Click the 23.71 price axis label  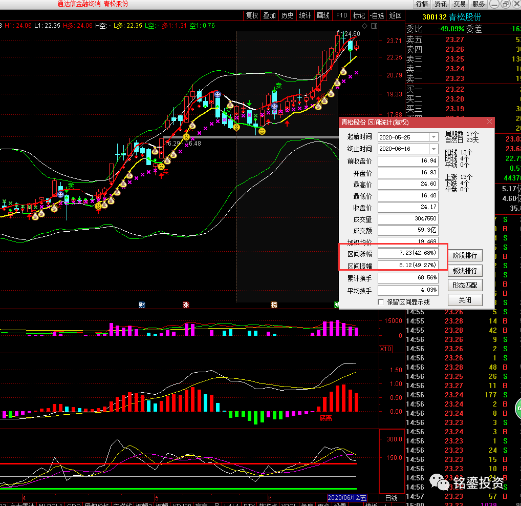tap(394, 41)
